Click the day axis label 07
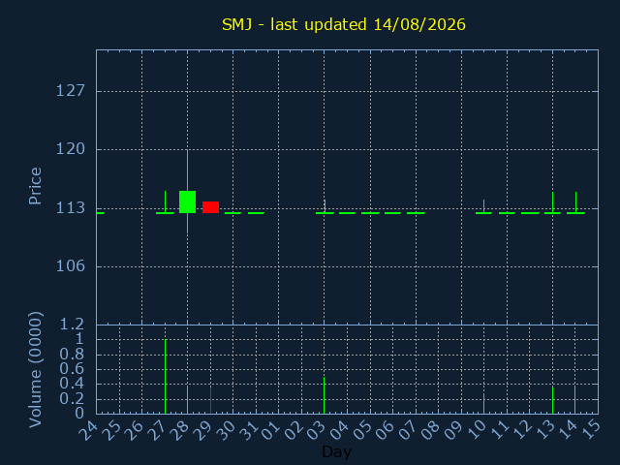Image resolution: width=620 pixels, height=465 pixels. pos(409,429)
